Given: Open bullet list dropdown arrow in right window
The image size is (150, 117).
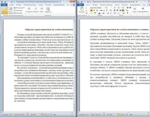Looking at the screenshot, I should pos(116,8).
